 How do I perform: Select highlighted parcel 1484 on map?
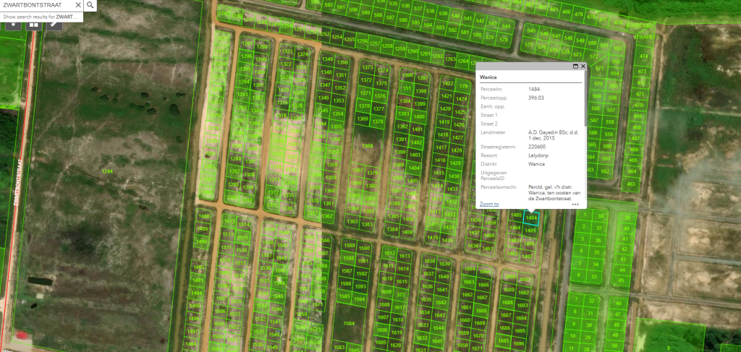coord(532,218)
